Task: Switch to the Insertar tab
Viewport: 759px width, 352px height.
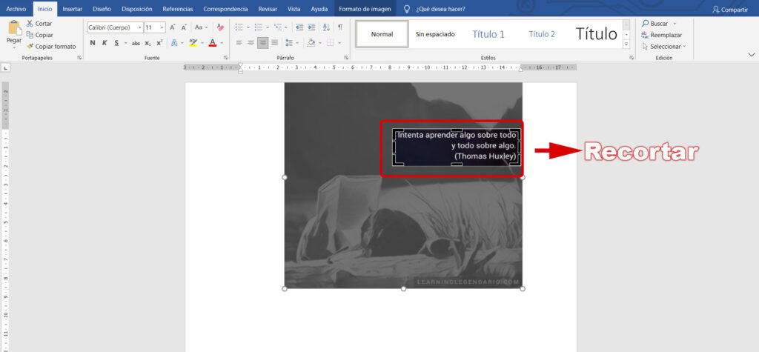Action: [x=73, y=9]
